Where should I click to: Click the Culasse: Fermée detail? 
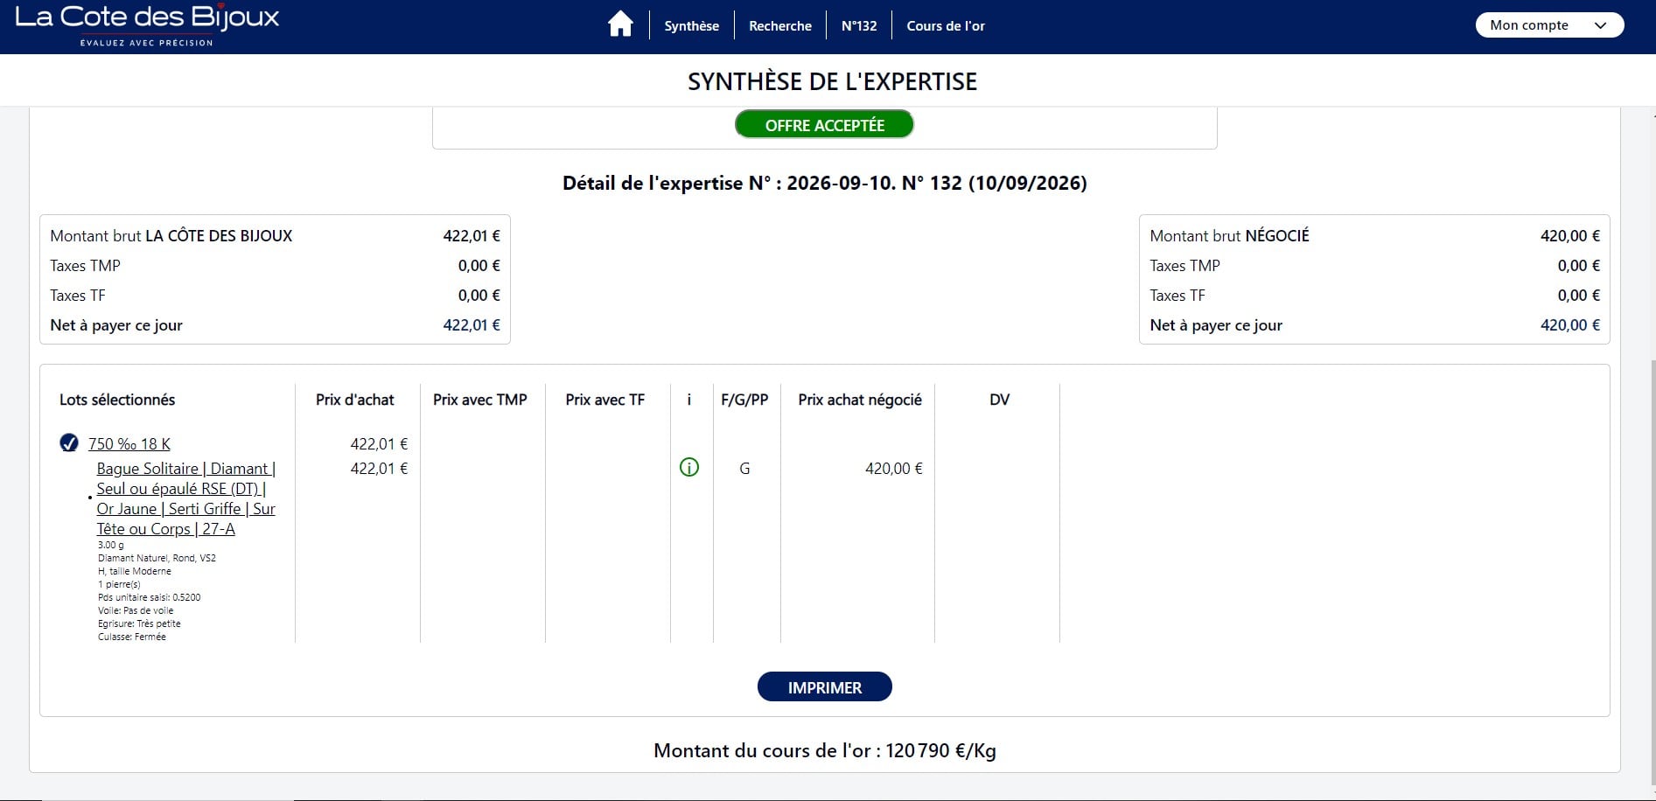pos(132,637)
